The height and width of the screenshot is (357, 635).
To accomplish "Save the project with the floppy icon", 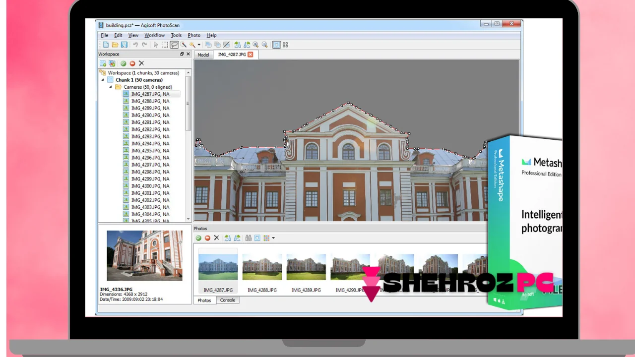I will [124, 45].
